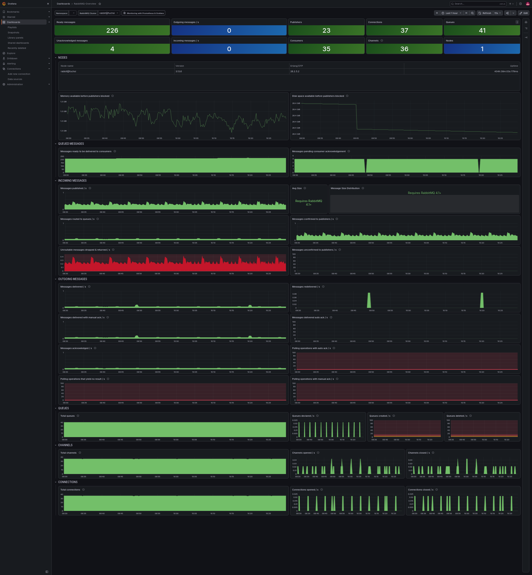The height and width of the screenshot is (575, 532).
Task: Close the navigation sidebar with X
Action: (x=48, y=4)
